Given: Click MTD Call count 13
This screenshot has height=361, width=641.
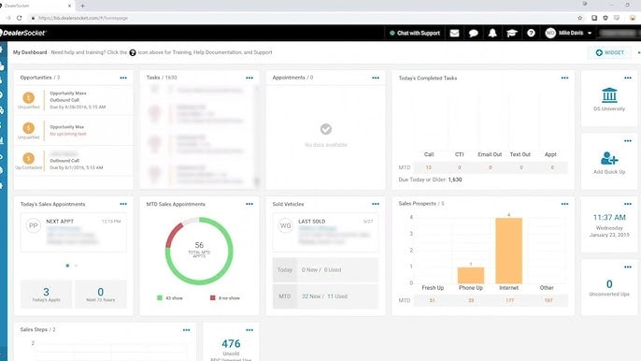Looking at the screenshot, I should (x=428, y=167).
